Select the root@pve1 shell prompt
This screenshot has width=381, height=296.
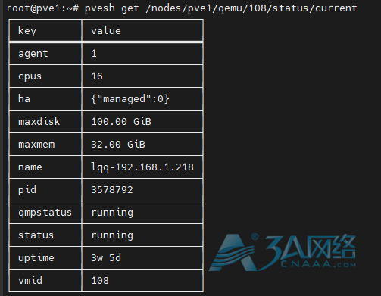[42, 8]
